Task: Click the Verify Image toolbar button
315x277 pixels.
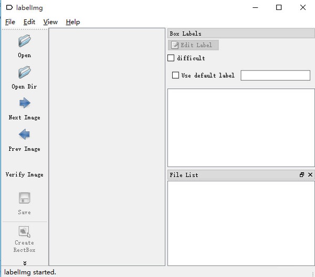Action: pyautogui.click(x=24, y=174)
